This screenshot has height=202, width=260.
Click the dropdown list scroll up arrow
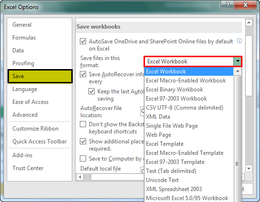click(238, 71)
